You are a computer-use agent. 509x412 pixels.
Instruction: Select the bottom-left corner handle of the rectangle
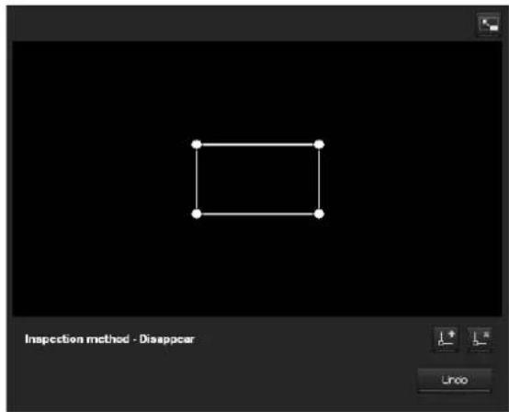[x=197, y=213]
